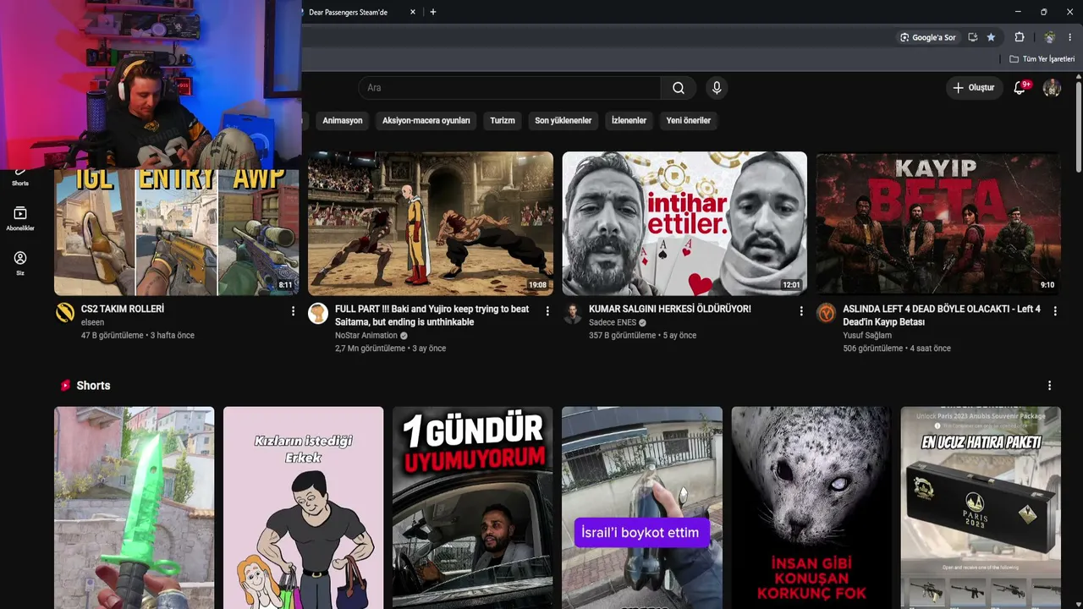Click the scrollbar up arrow
The image size is (1083, 609).
tap(1078, 78)
